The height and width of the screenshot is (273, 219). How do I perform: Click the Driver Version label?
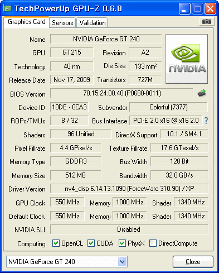tap(27, 189)
